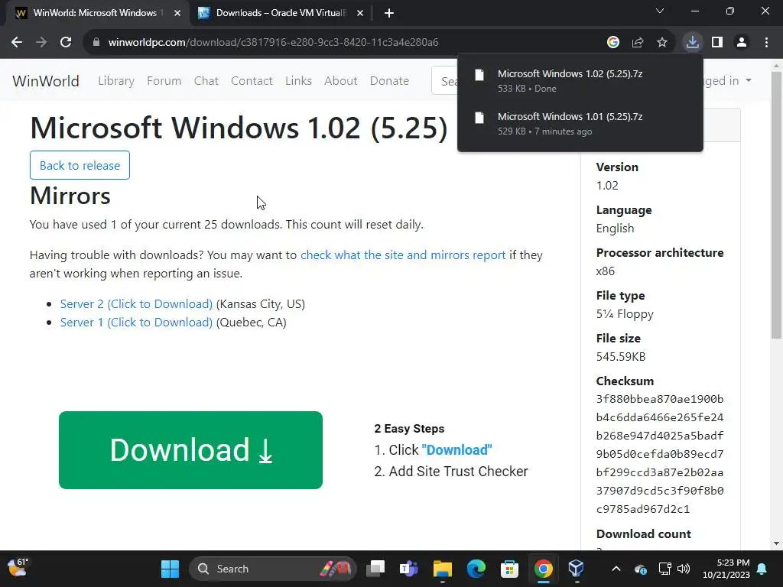Download from Server 2 Kansas City
Image resolution: width=783 pixels, height=587 pixels.
[136, 304]
